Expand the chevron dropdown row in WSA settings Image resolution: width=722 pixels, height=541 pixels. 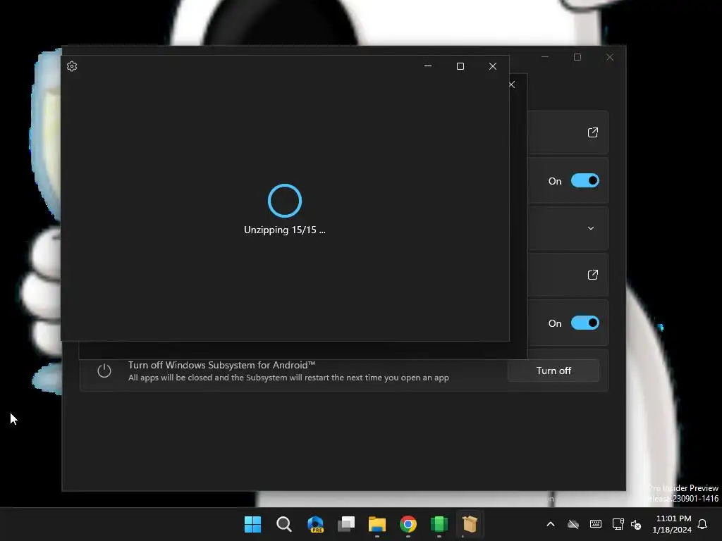tap(591, 228)
